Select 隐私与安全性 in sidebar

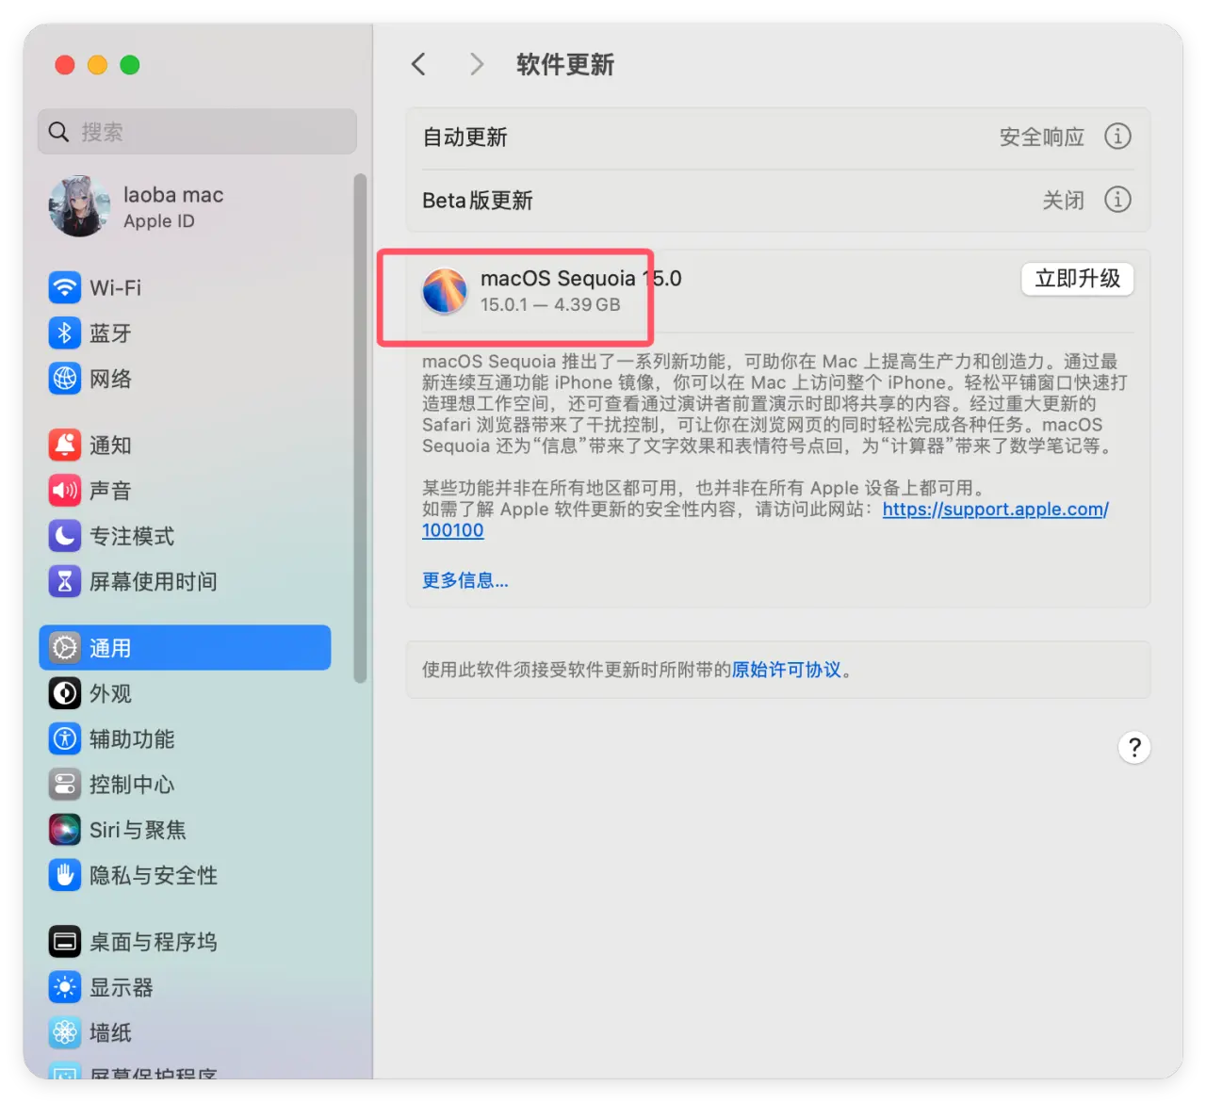point(154,875)
